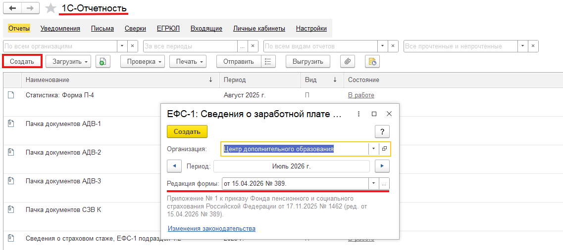Open the Загрузить dropdown button
Image resolution: width=563 pixels, height=250 pixels.
point(68,62)
